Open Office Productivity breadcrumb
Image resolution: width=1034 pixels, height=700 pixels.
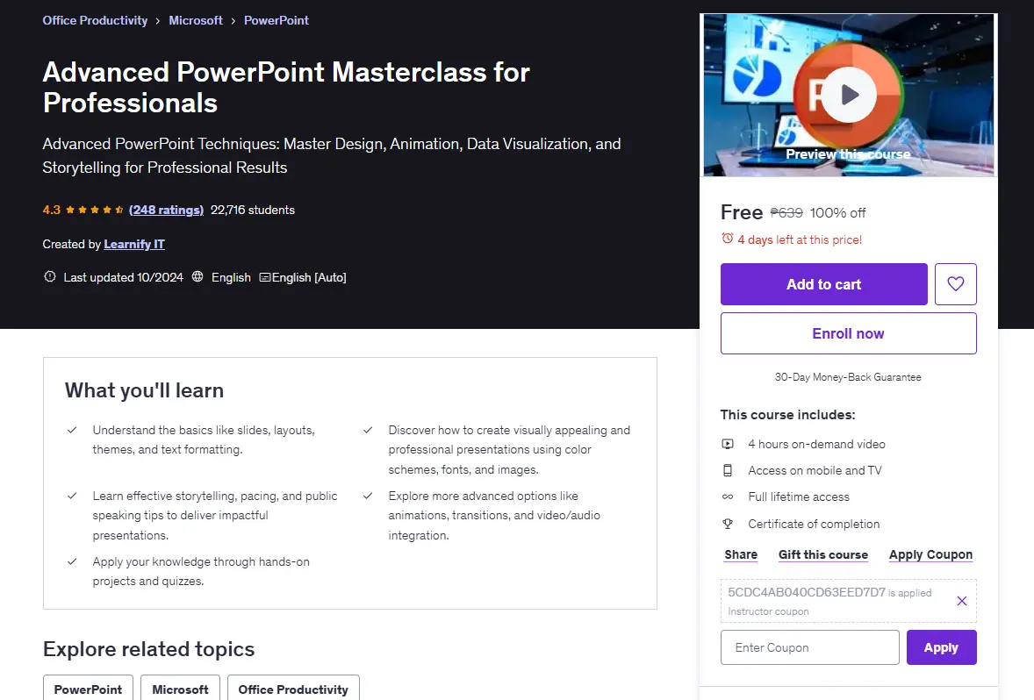(x=95, y=20)
